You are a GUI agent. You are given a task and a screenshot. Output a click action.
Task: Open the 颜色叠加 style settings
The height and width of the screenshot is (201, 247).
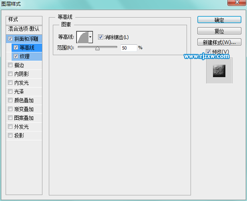coord(24,100)
